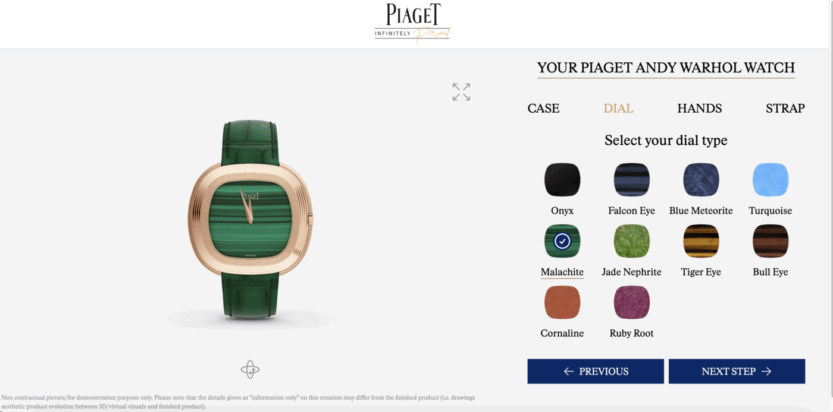Select the DIAL tab
833x412 pixels.
tap(618, 109)
